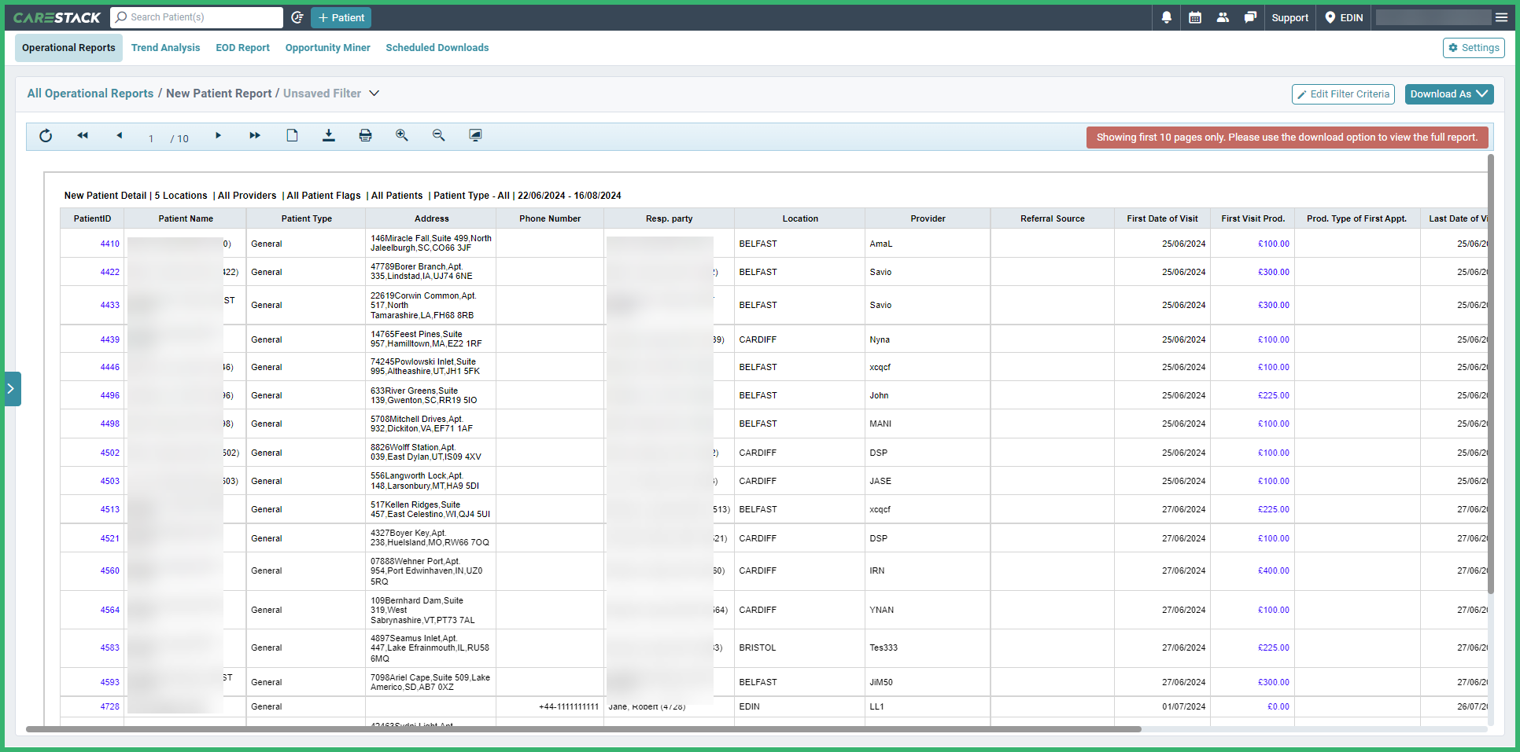Open patient ID 4513
The image size is (1520, 752).
pos(110,509)
